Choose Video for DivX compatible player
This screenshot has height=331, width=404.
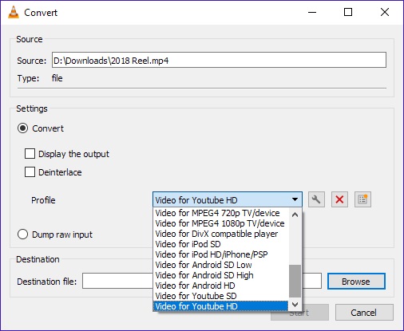pyautogui.click(x=221, y=234)
